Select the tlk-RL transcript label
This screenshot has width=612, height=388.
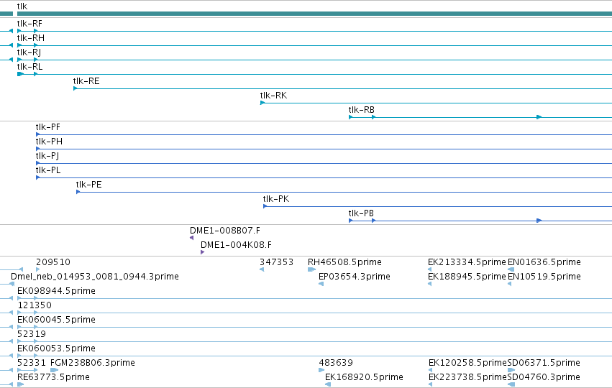coord(29,67)
